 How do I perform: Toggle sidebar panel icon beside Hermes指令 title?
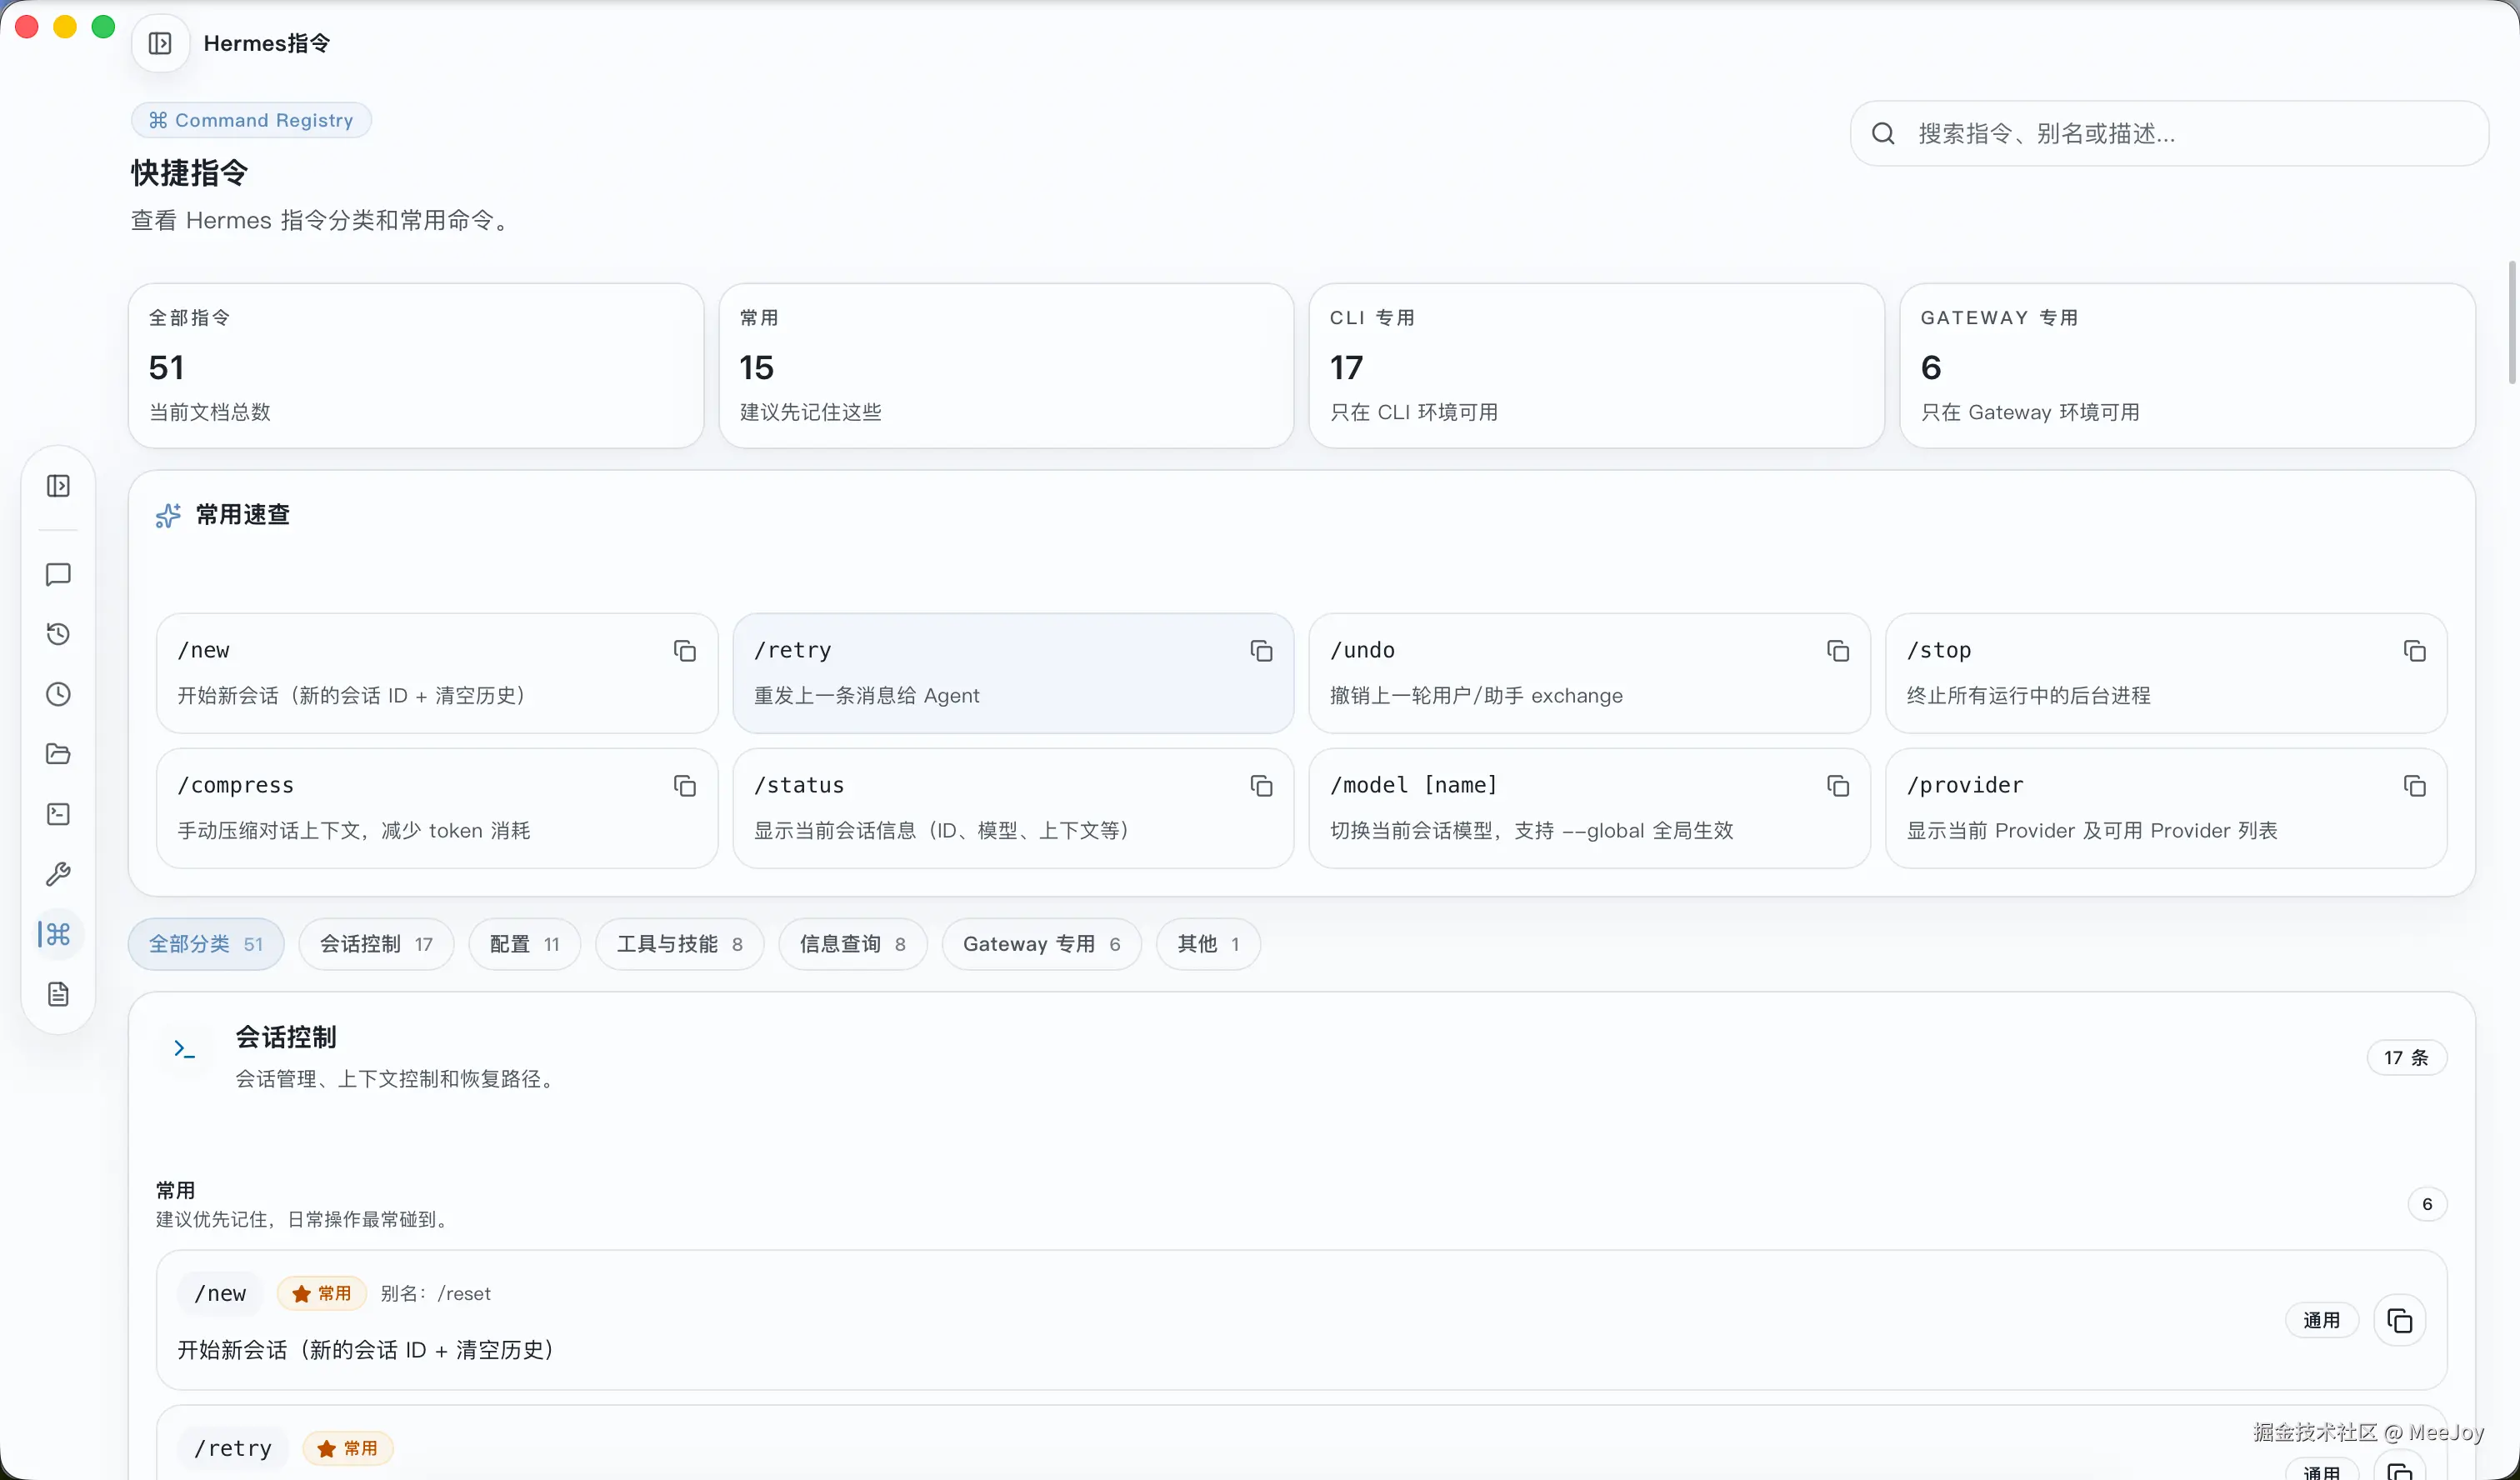click(160, 43)
